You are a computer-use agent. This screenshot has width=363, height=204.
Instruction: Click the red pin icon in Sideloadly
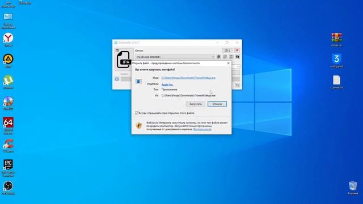click(x=237, y=50)
